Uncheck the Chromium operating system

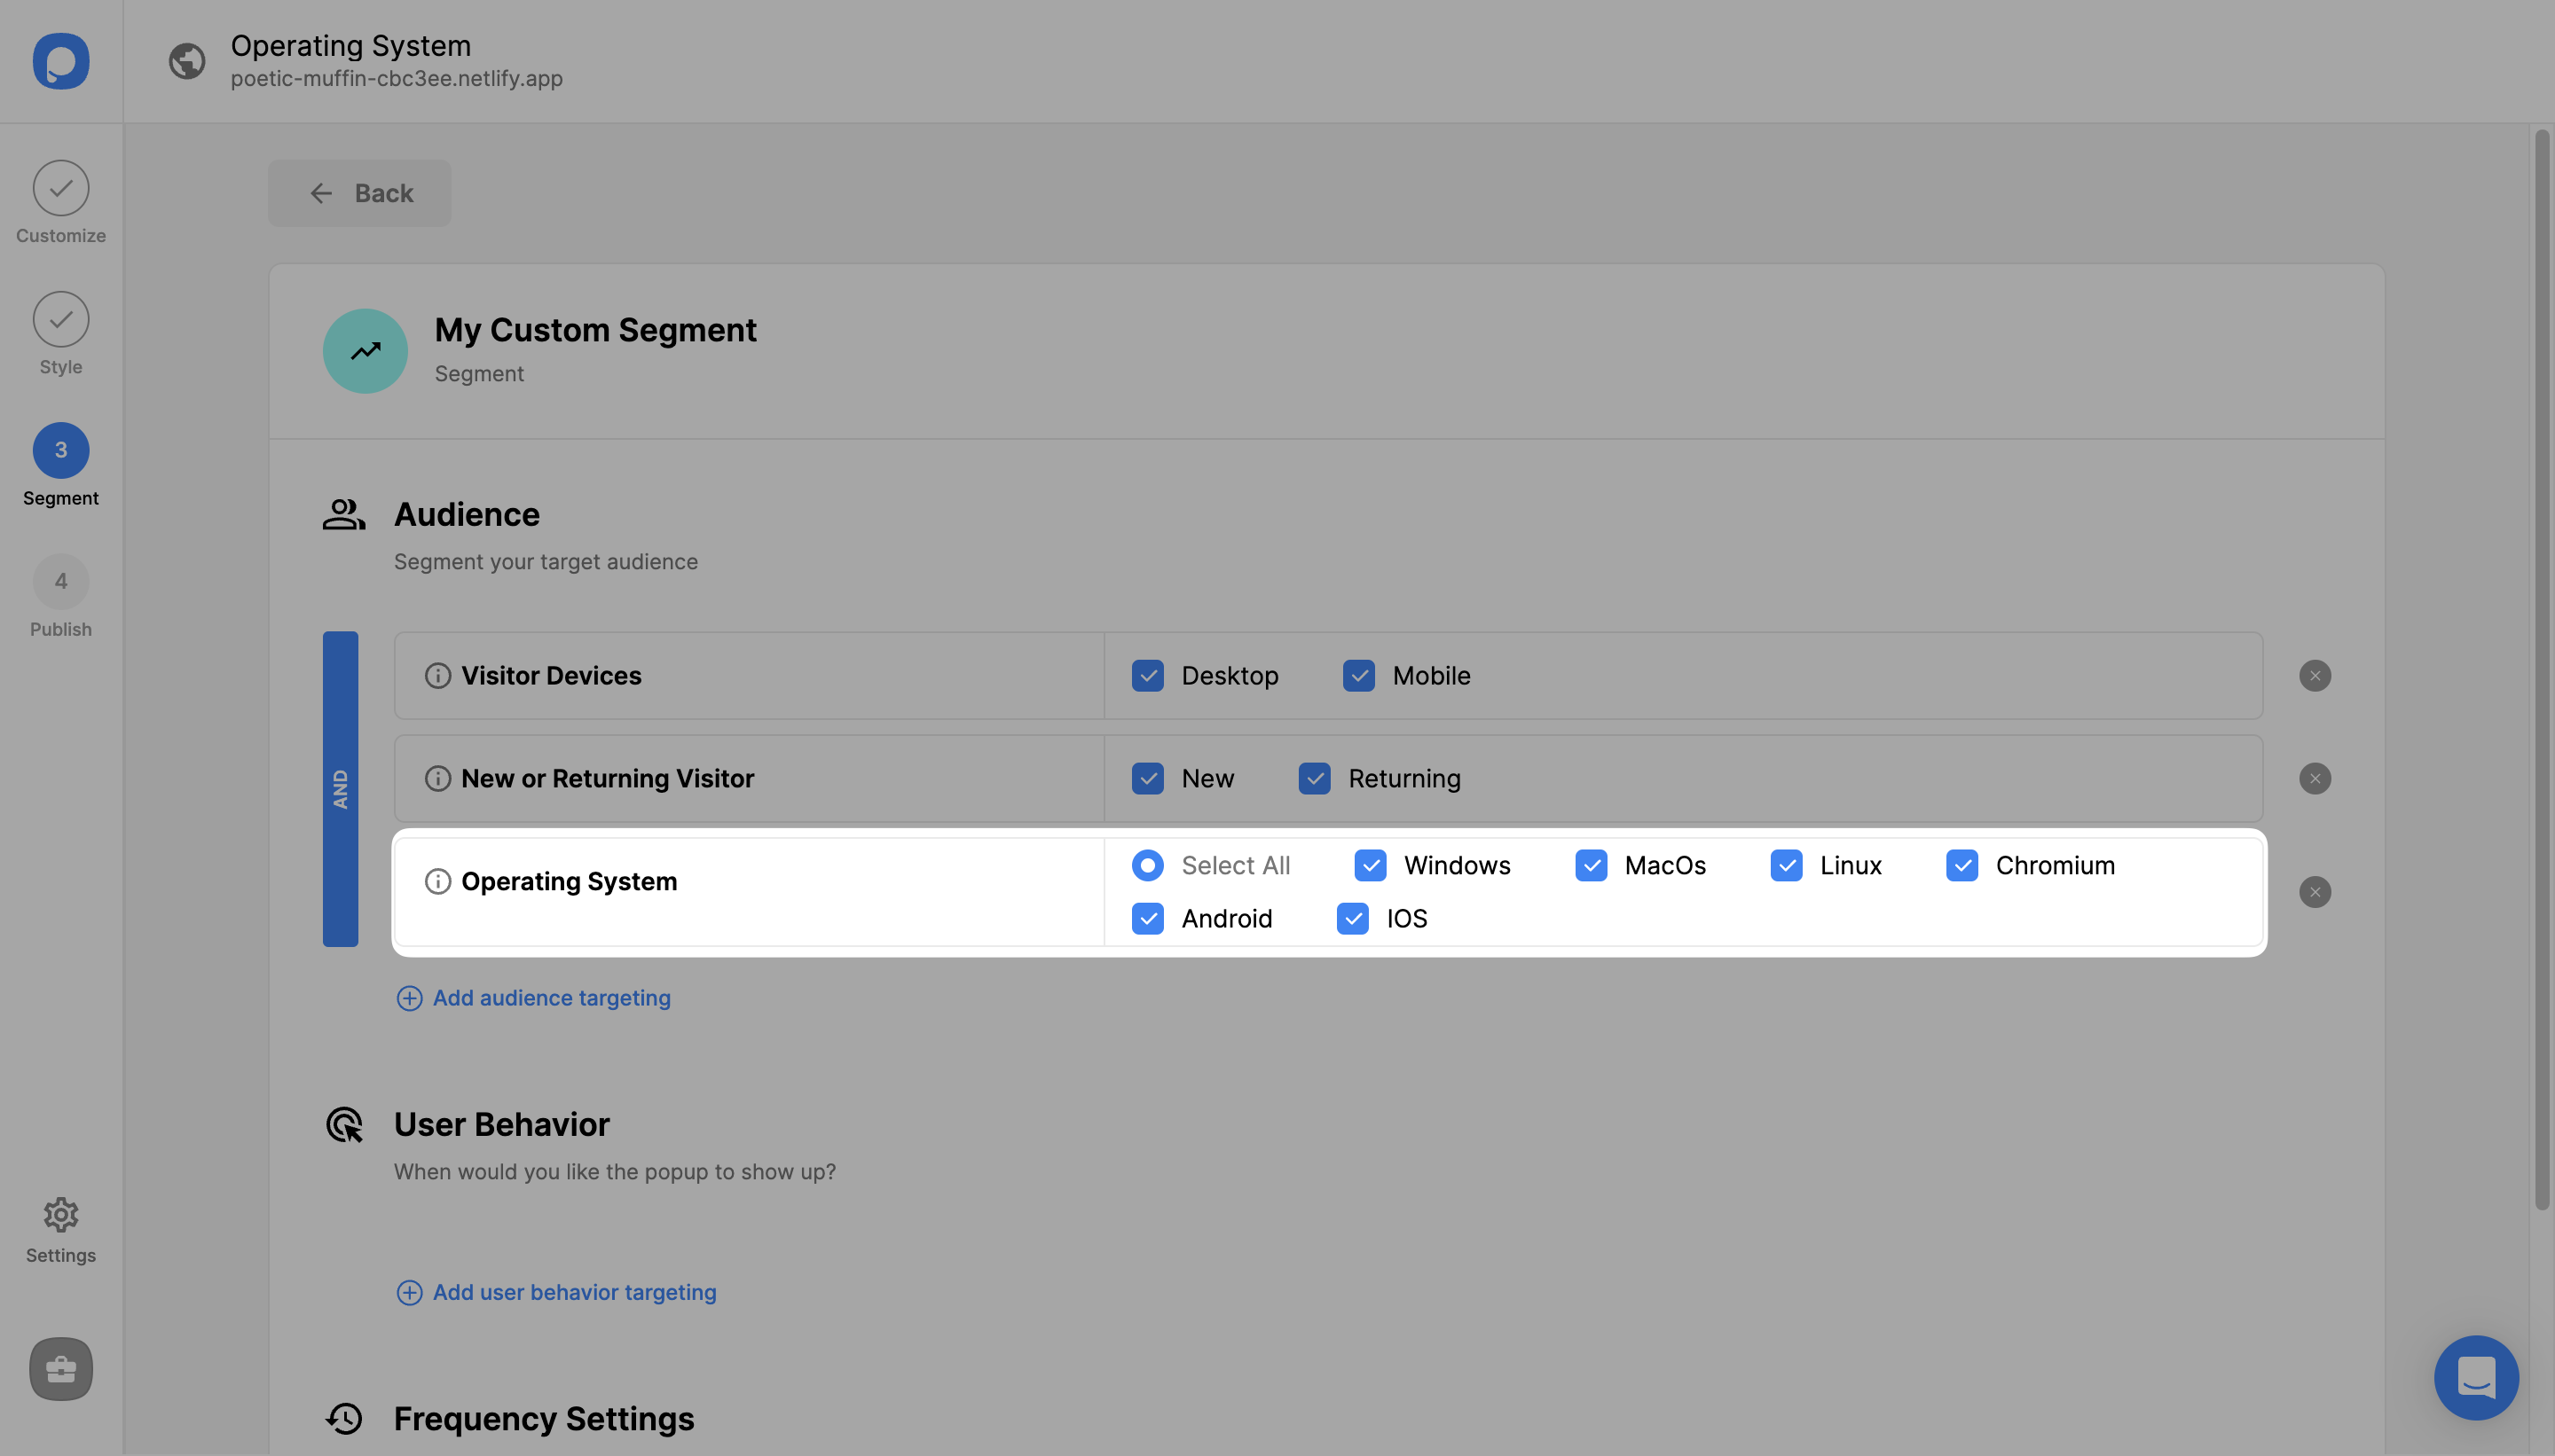[x=1961, y=865]
